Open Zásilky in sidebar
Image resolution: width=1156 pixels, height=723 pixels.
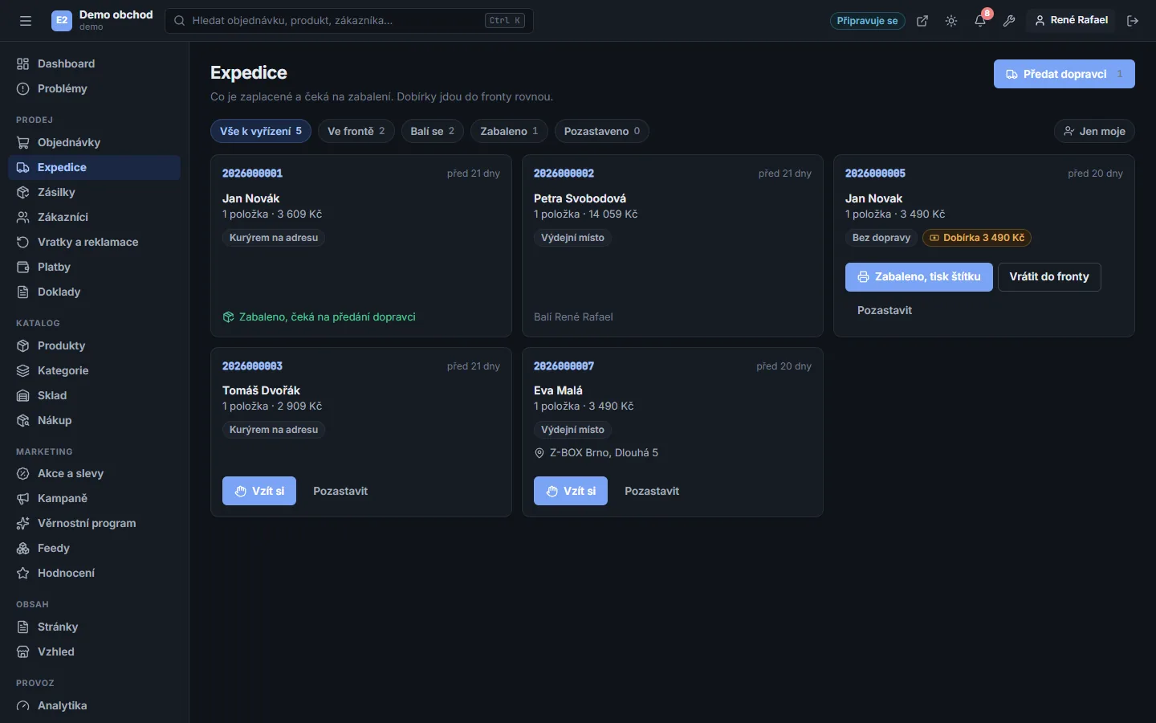[94, 192]
